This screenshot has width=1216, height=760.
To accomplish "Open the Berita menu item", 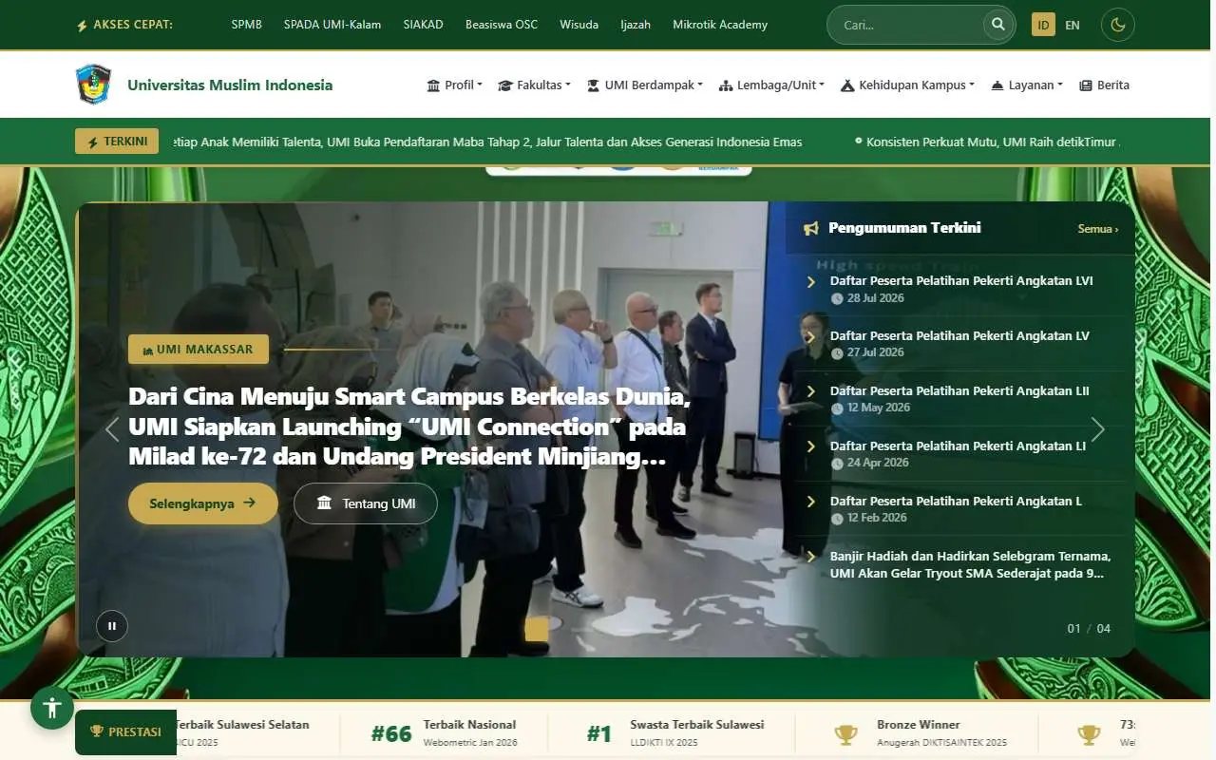I will (1105, 85).
